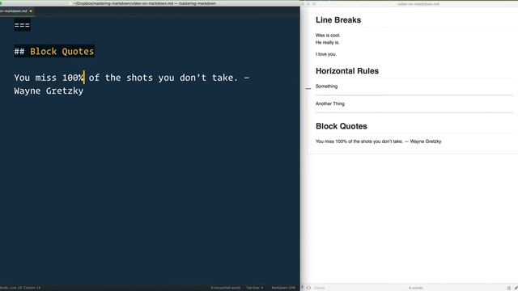
Task: Click 'I love you.' in the preview
Action: (326, 54)
